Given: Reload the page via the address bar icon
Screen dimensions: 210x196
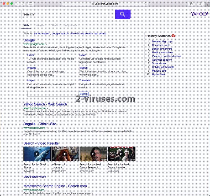Looking at the screenshot, I should tap(146, 4).
